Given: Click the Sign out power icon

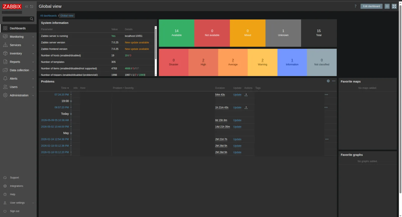Looking at the screenshot, I should (5, 211).
